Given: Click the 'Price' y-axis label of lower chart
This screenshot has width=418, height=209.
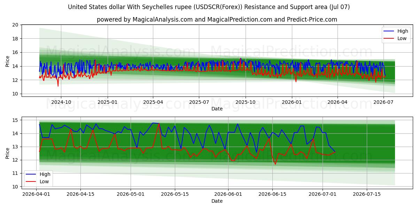Looking at the screenshot, I should (x=8, y=153).
